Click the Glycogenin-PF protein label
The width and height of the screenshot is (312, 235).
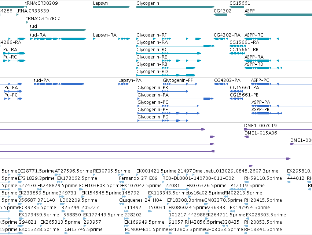(x=178, y=80)
